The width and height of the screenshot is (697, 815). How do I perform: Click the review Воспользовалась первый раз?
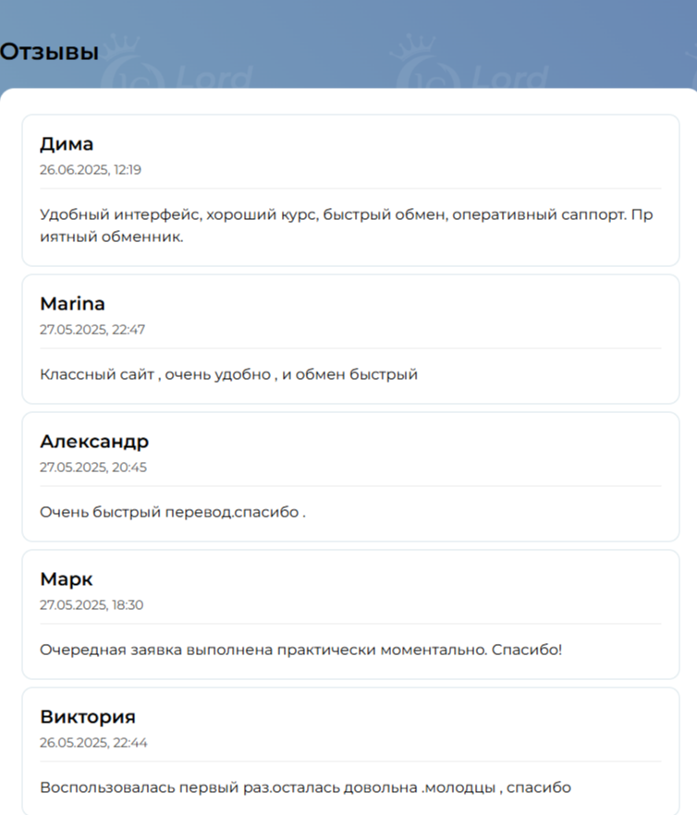[x=305, y=787]
